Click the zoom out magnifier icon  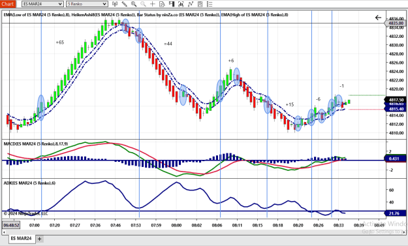(x=143, y=4)
